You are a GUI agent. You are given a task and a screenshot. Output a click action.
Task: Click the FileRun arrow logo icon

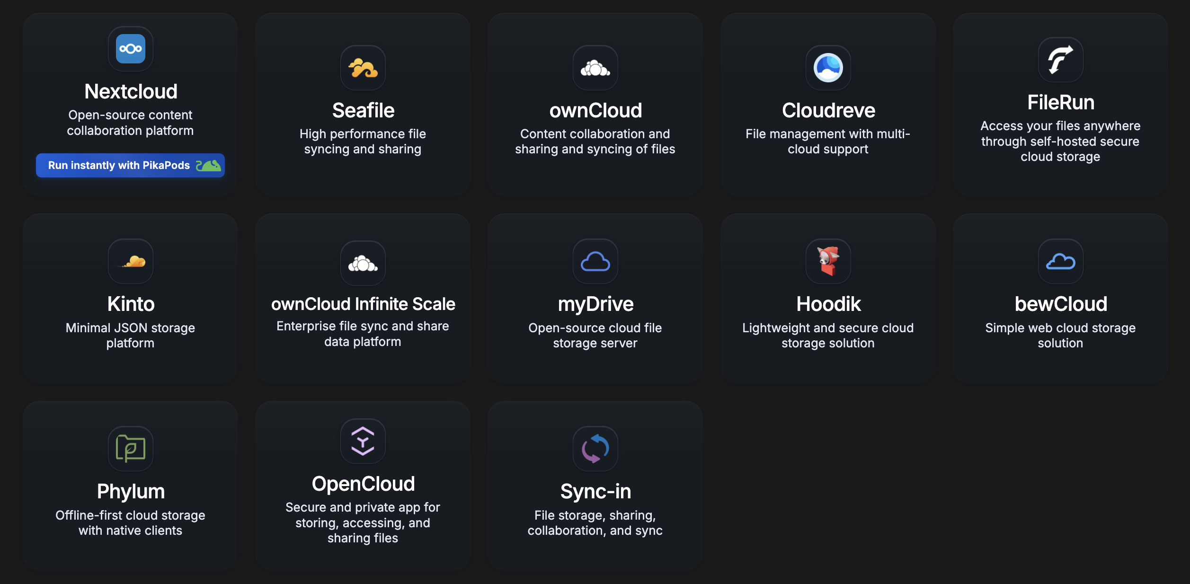(1060, 60)
